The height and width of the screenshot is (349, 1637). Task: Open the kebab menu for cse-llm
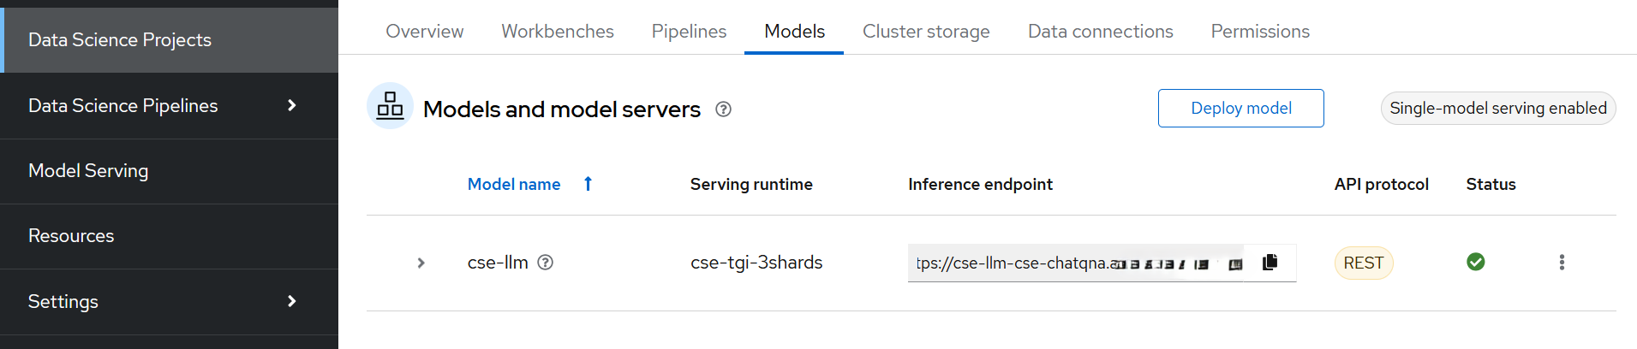[x=1561, y=263]
